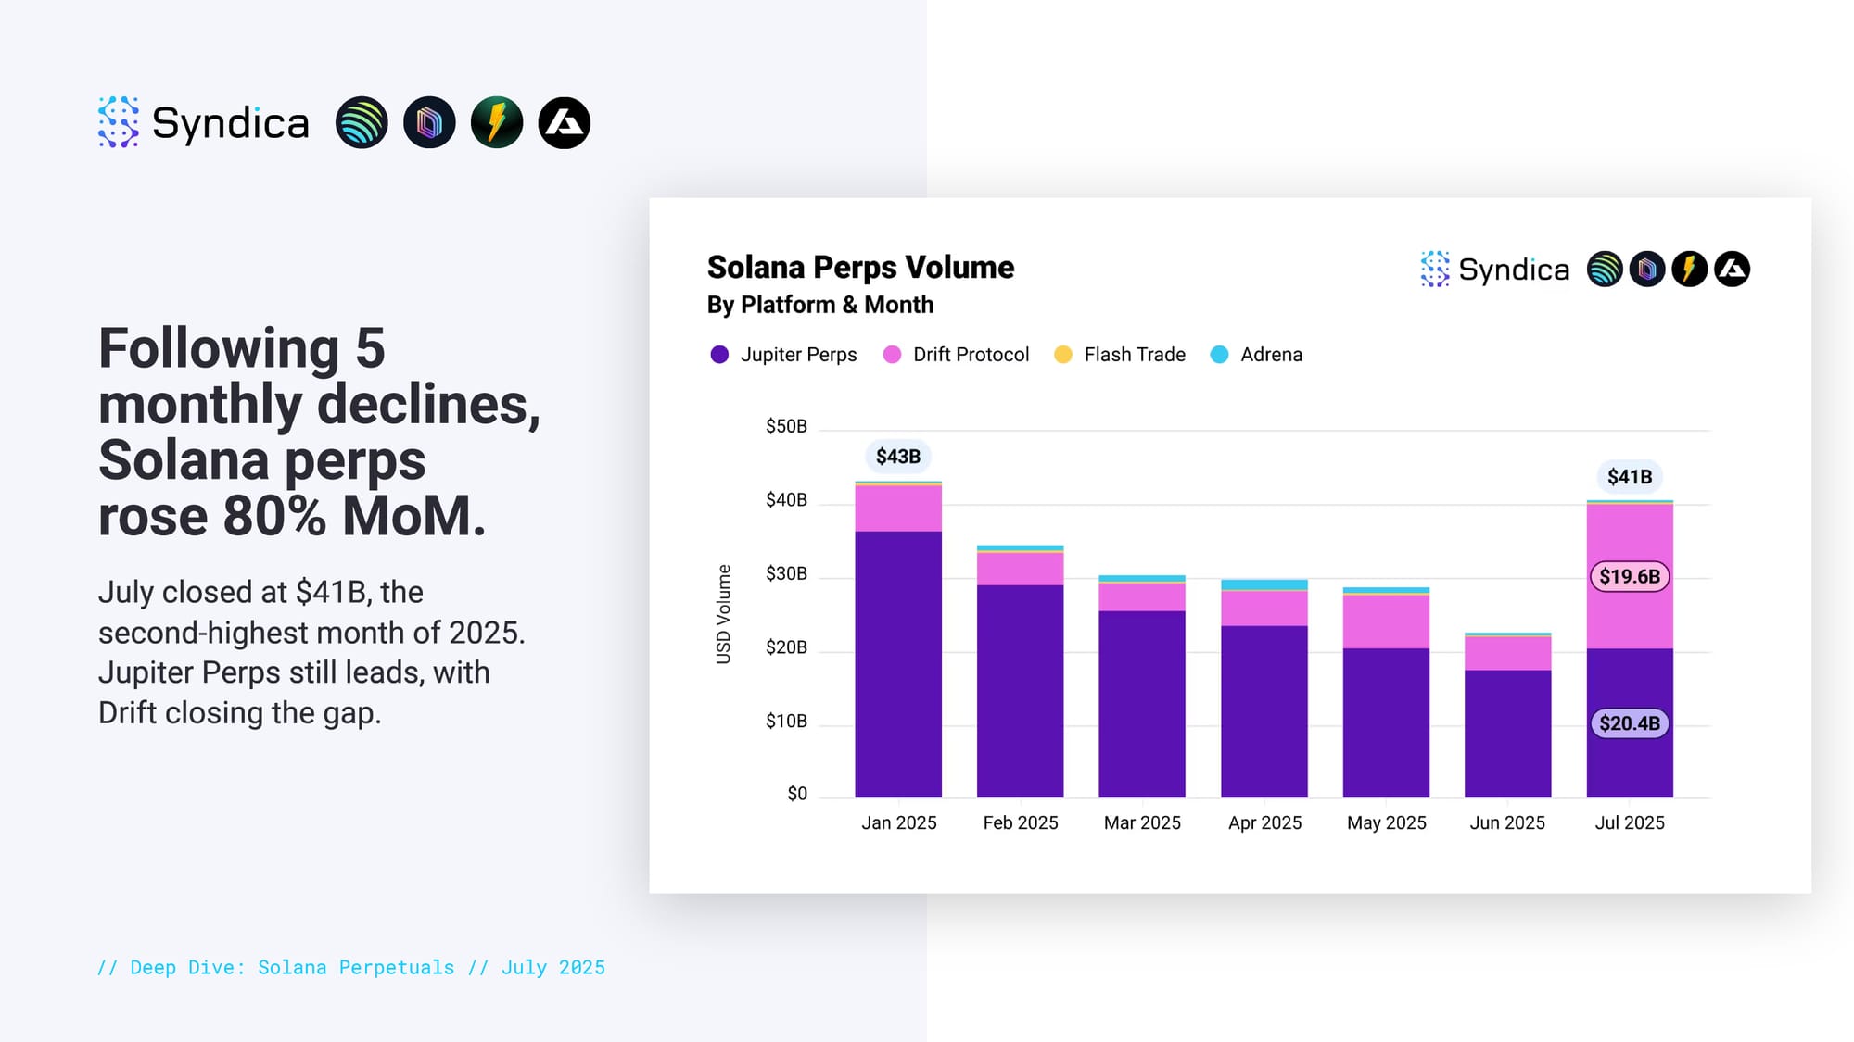This screenshot has width=1854, height=1042.
Task: Click the Flash Trade legend label
Action: [x=1135, y=355]
